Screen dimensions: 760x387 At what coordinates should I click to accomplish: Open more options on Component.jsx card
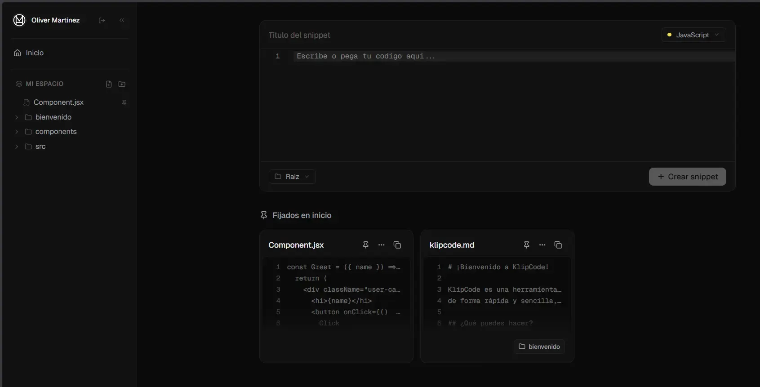(381, 245)
